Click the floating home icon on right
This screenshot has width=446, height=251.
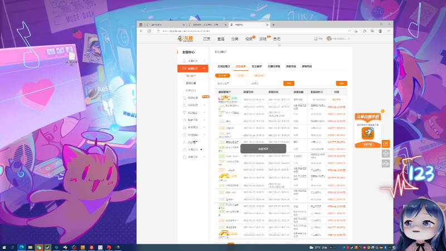pyautogui.click(x=386, y=154)
